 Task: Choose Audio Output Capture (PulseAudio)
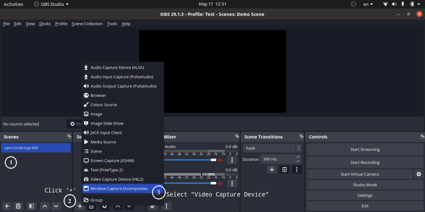coord(123,86)
